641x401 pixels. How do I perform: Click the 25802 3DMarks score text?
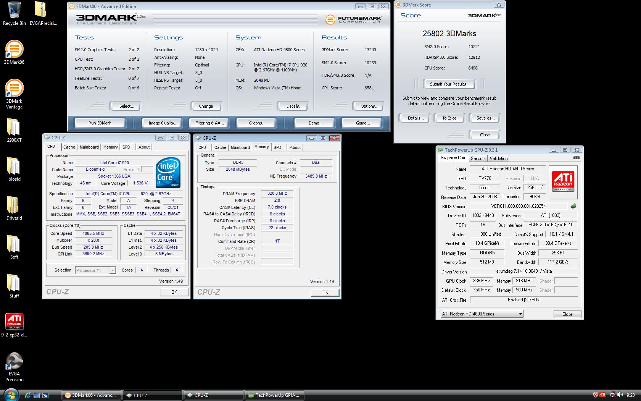(449, 34)
